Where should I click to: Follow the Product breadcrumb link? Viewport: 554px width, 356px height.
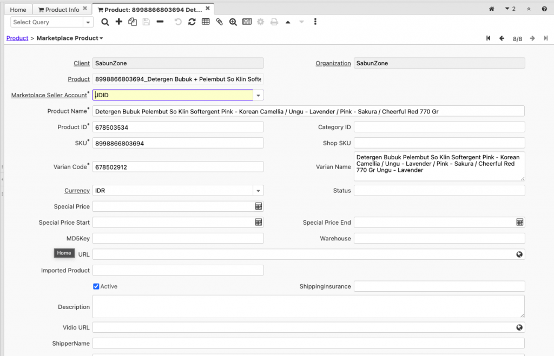coord(17,38)
